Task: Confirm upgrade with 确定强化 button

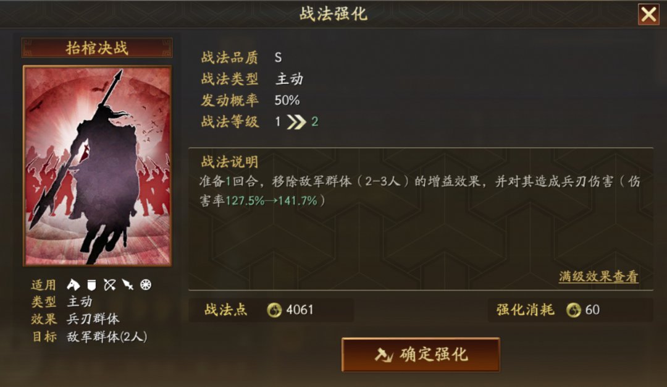Action: 421,355
